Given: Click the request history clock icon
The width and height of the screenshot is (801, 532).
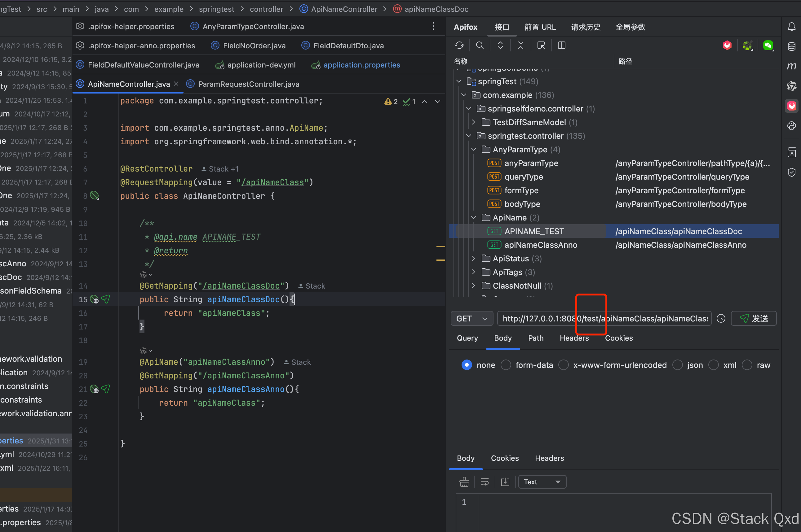Looking at the screenshot, I should [721, 318].
